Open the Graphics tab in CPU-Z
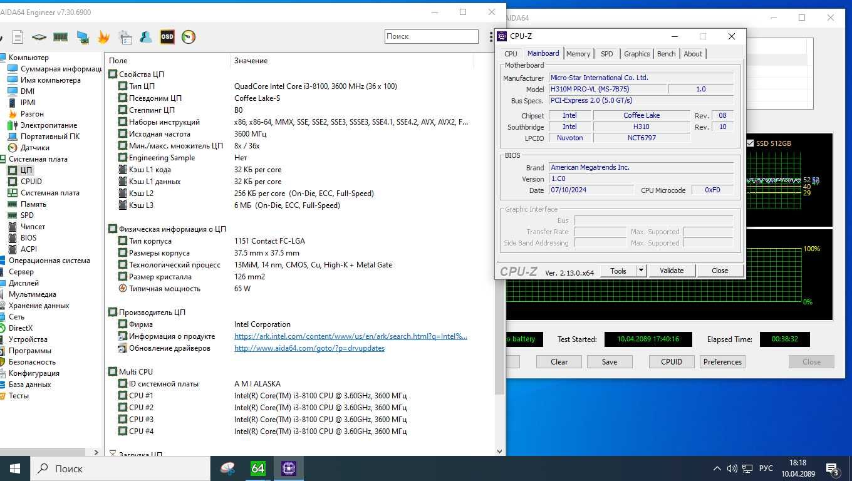 (637, 54)
